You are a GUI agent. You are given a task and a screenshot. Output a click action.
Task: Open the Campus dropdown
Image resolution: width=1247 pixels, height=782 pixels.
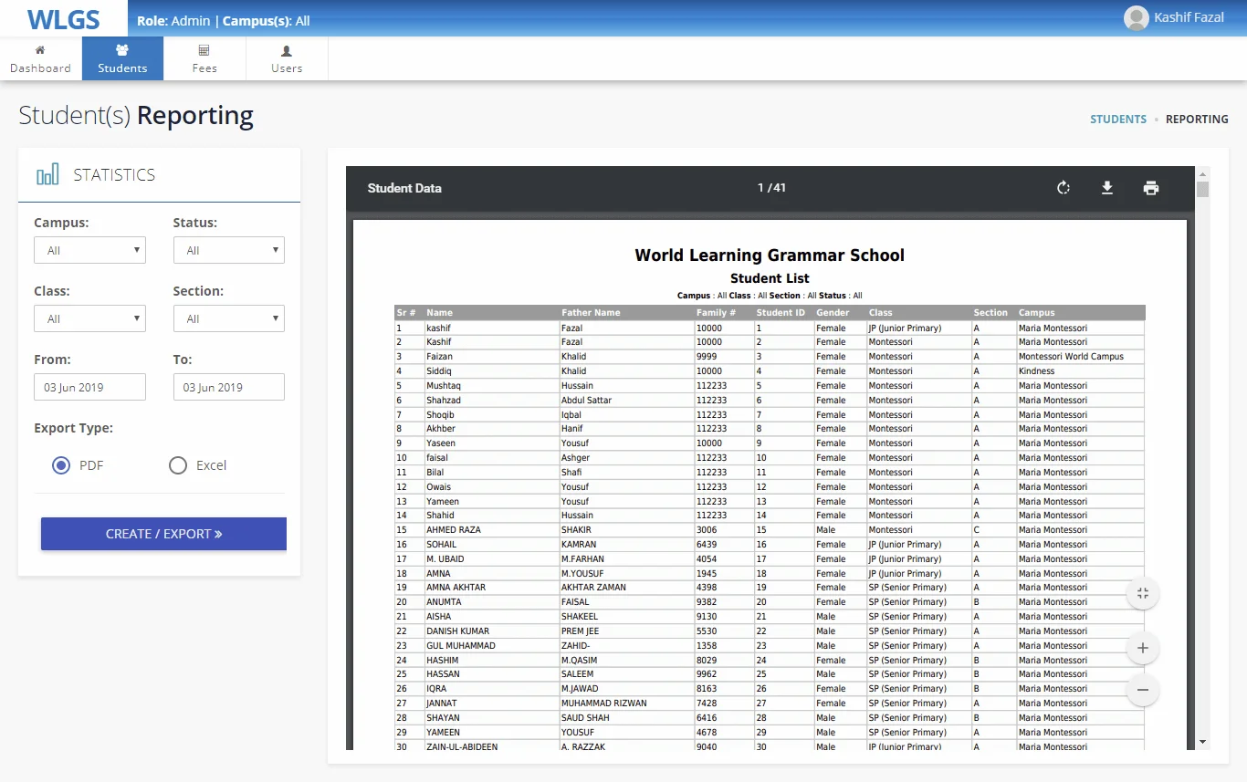click(89, 250)
